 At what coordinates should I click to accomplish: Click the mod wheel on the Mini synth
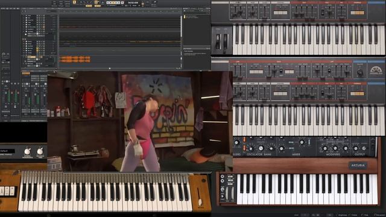(x=233, y=193)
